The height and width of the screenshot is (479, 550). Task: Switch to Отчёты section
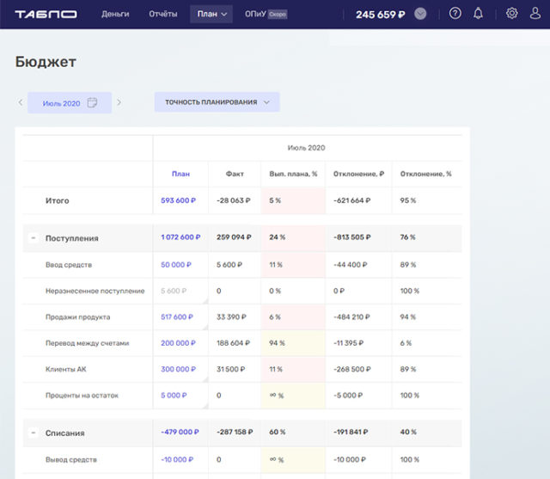click(x=162, y=14)
